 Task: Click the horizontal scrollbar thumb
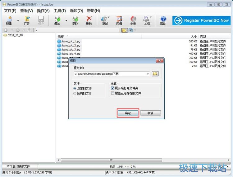(x=111, y=160)
